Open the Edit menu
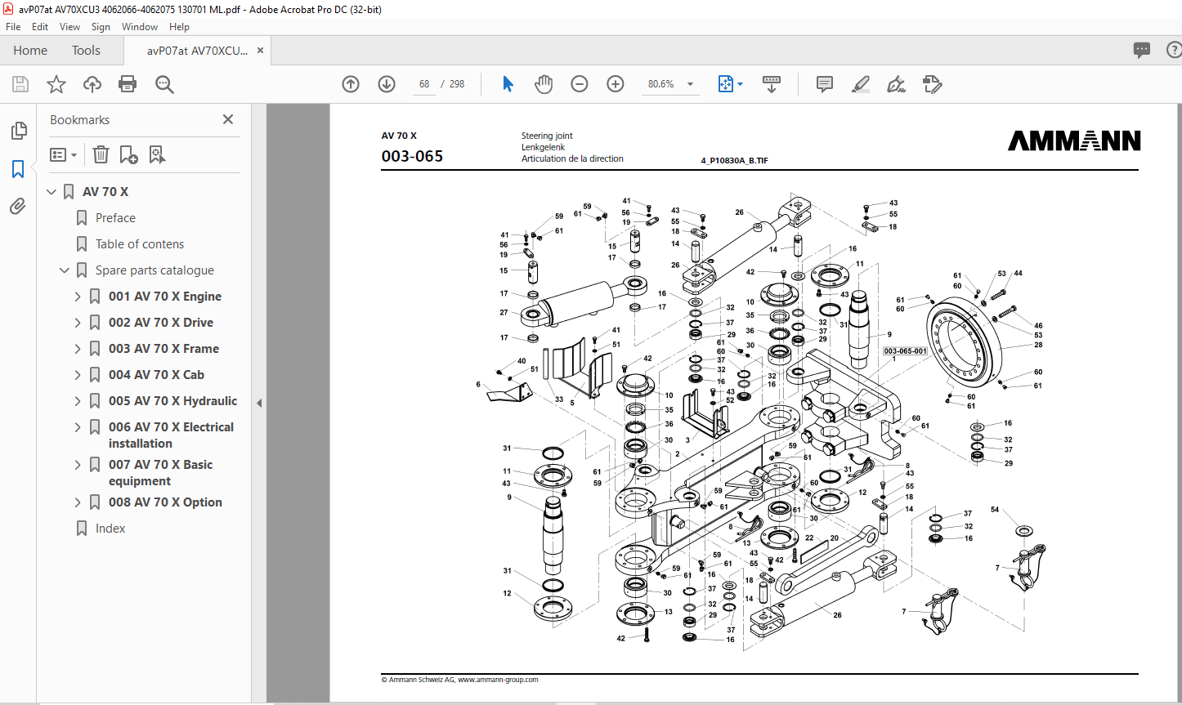This screenshot has width=1182, height=705. (x=40, y=27)
